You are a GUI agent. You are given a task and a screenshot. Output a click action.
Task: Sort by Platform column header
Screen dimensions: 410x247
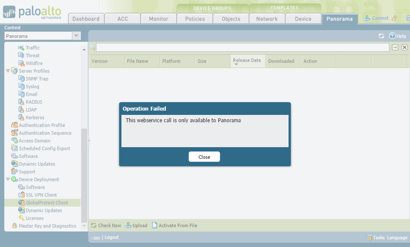pyautogui.click(x=177, y=61)
